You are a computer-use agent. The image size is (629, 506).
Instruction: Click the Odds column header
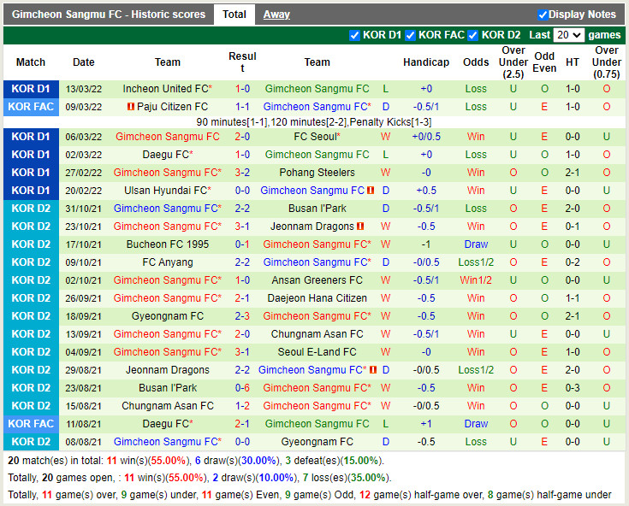coord(476,62)
